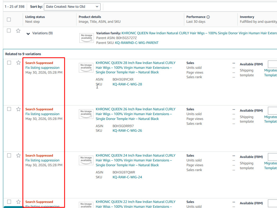Viewport: 277px width, 208px height.
Task: Click the 26 Inch wig image placeholder
Action: point(86,114)
